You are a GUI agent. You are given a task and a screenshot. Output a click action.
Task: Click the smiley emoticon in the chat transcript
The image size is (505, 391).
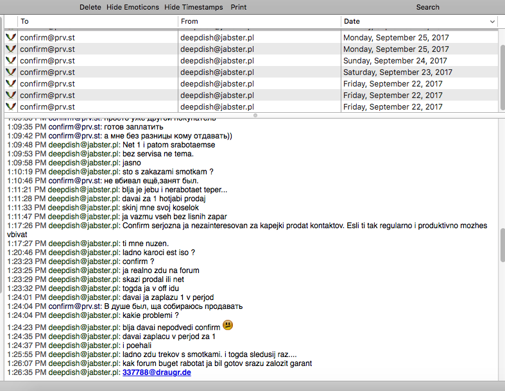click(x=228, y=325)
